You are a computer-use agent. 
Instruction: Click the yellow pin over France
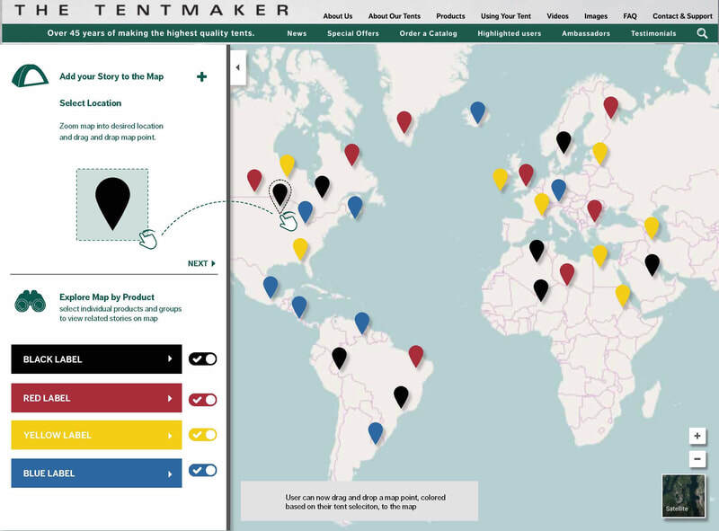point(541,204)
